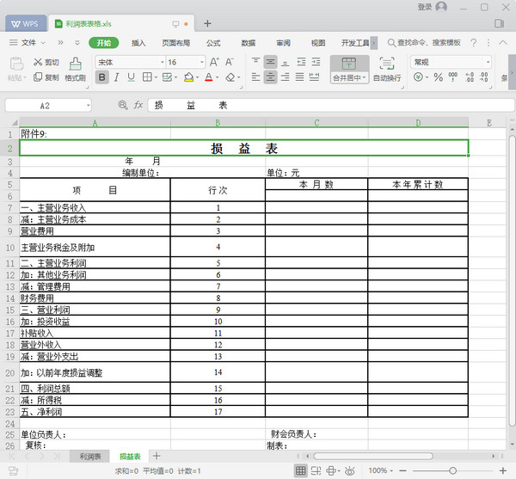Switch to the 插入 ribbon tab
Screen dimensions: 516x479
138,43
